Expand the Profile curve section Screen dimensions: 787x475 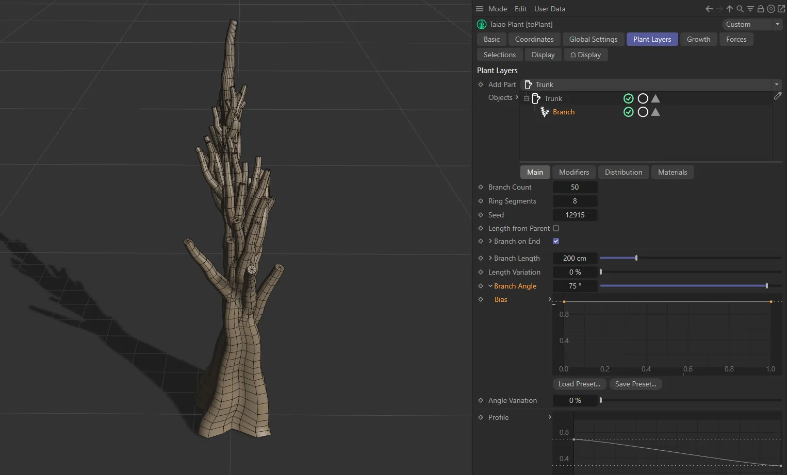(x=549, y=417)
